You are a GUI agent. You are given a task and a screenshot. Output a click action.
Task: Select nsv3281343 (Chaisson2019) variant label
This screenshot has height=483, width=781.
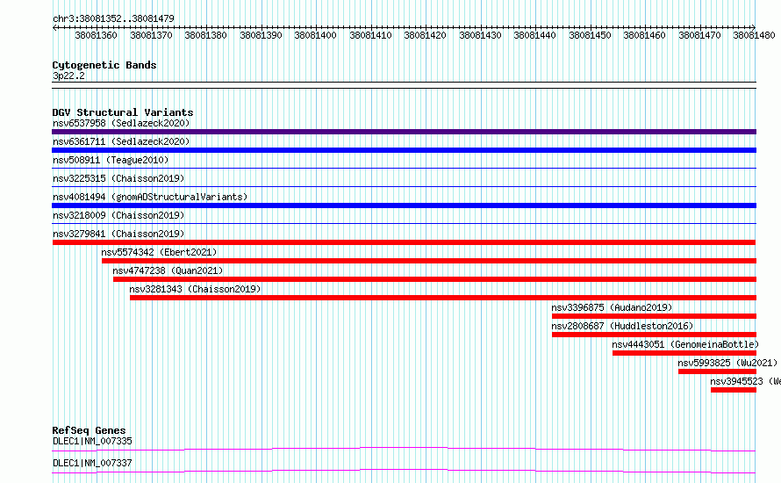pyautogui.click(x=195, y=289)
